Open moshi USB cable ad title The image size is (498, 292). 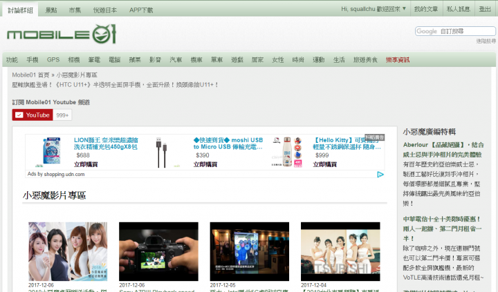[228, 144]
